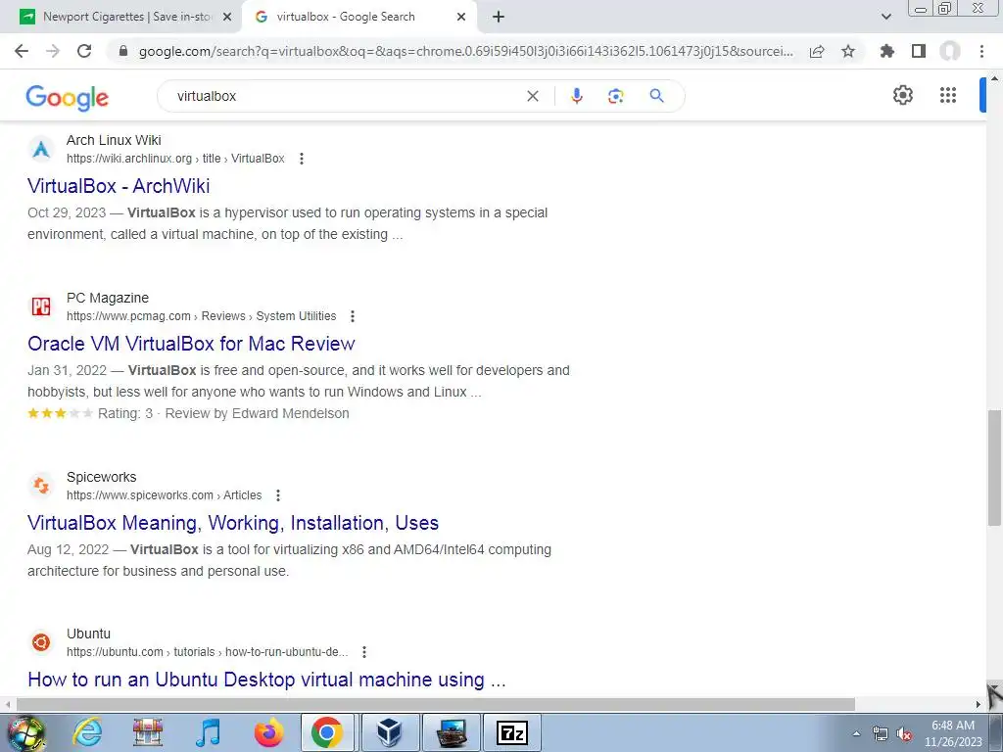Click the Ubuntu favicon
This screenshot has width=1003, height=752.
[x=41, y=642]
